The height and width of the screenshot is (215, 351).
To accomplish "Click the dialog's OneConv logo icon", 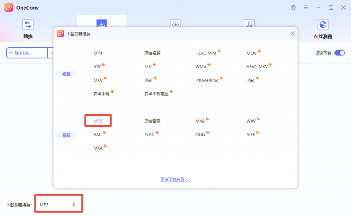I will (x=60, y=34).
